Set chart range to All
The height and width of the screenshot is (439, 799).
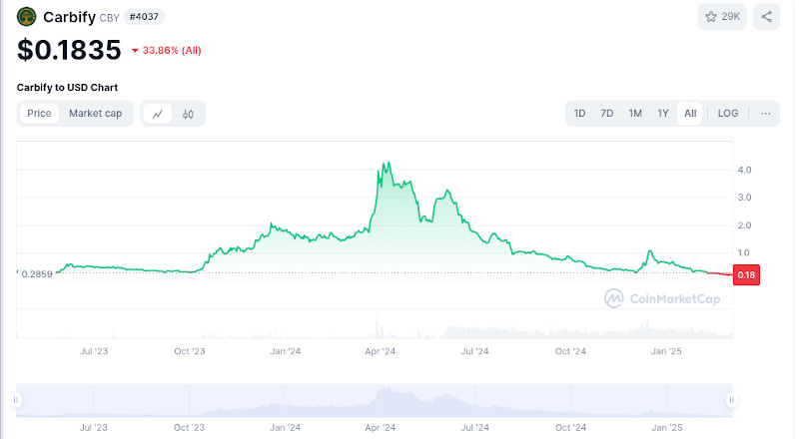[x=690, y=113]
